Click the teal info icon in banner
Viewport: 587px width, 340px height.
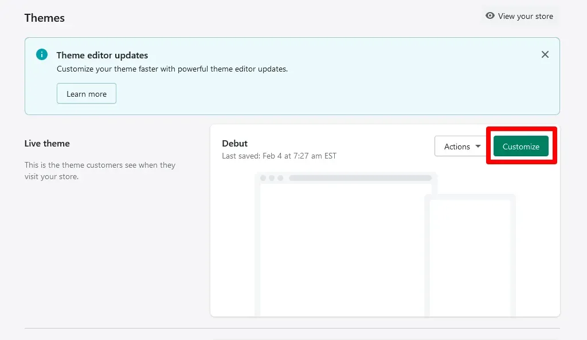point(42,54)
